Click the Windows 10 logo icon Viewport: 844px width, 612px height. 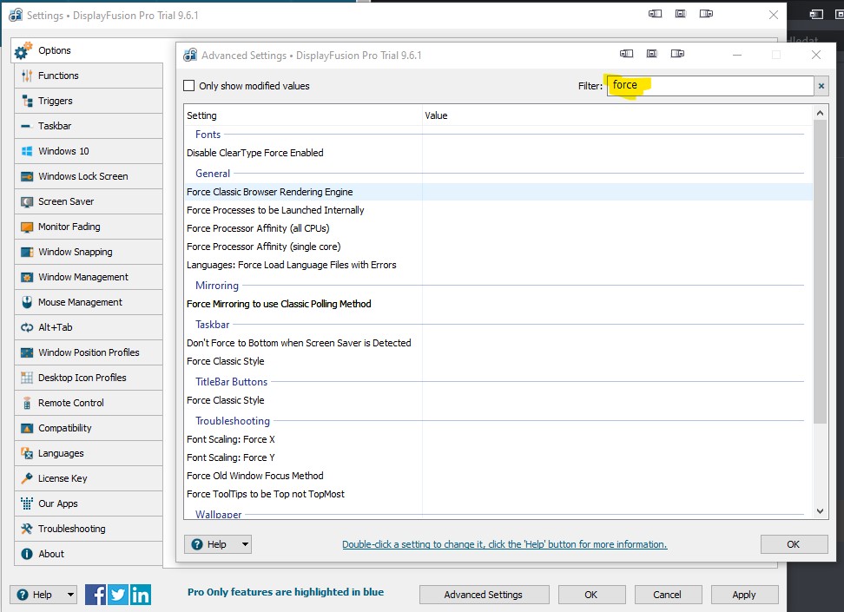point(26,151)
